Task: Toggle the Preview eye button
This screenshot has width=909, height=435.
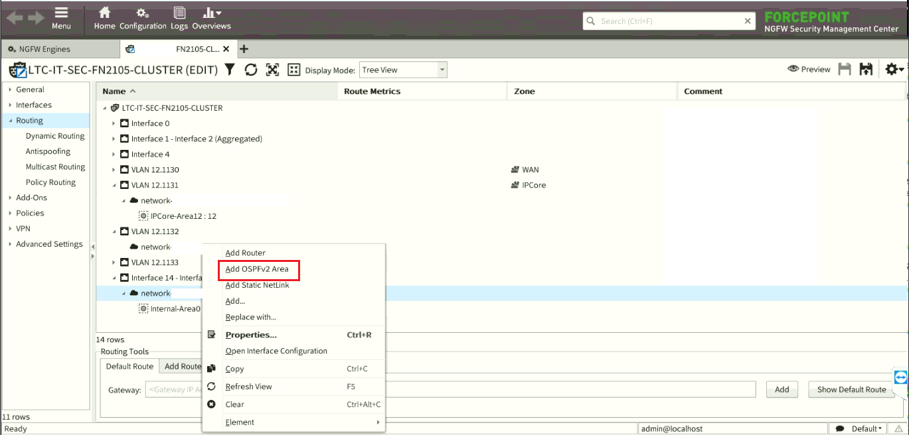Action: 809,70
